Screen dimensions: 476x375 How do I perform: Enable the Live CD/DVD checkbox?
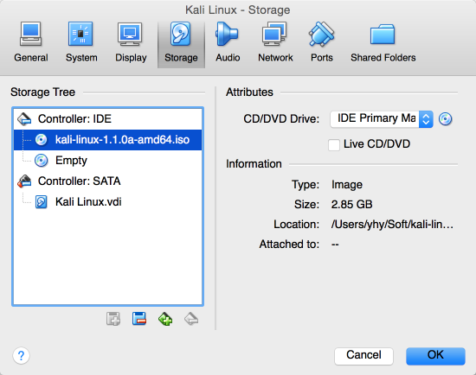334,144
